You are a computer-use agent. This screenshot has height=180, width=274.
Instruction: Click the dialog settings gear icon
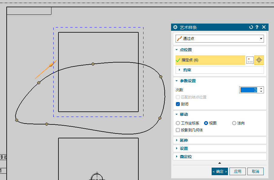click(175, 27)
